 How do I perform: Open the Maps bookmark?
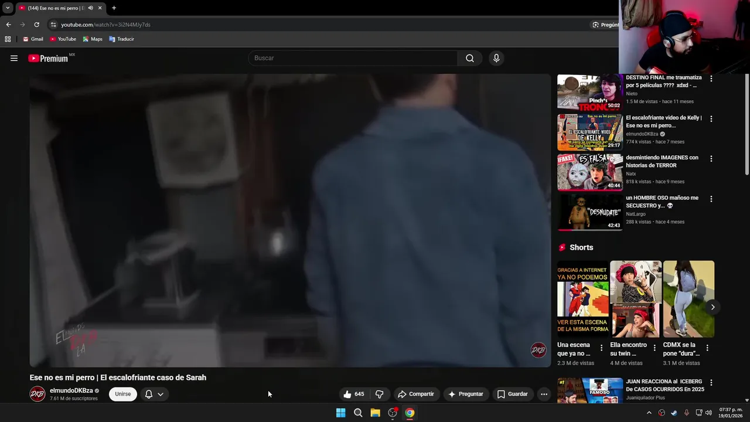(92, 39)
